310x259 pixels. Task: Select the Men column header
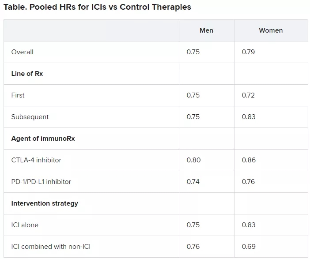(206, 30)
